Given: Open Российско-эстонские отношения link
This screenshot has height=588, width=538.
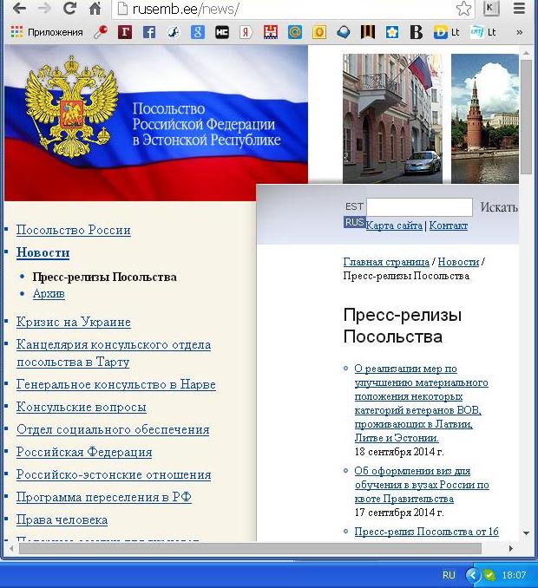Looking at the screenshot, I should pos(114,474).
